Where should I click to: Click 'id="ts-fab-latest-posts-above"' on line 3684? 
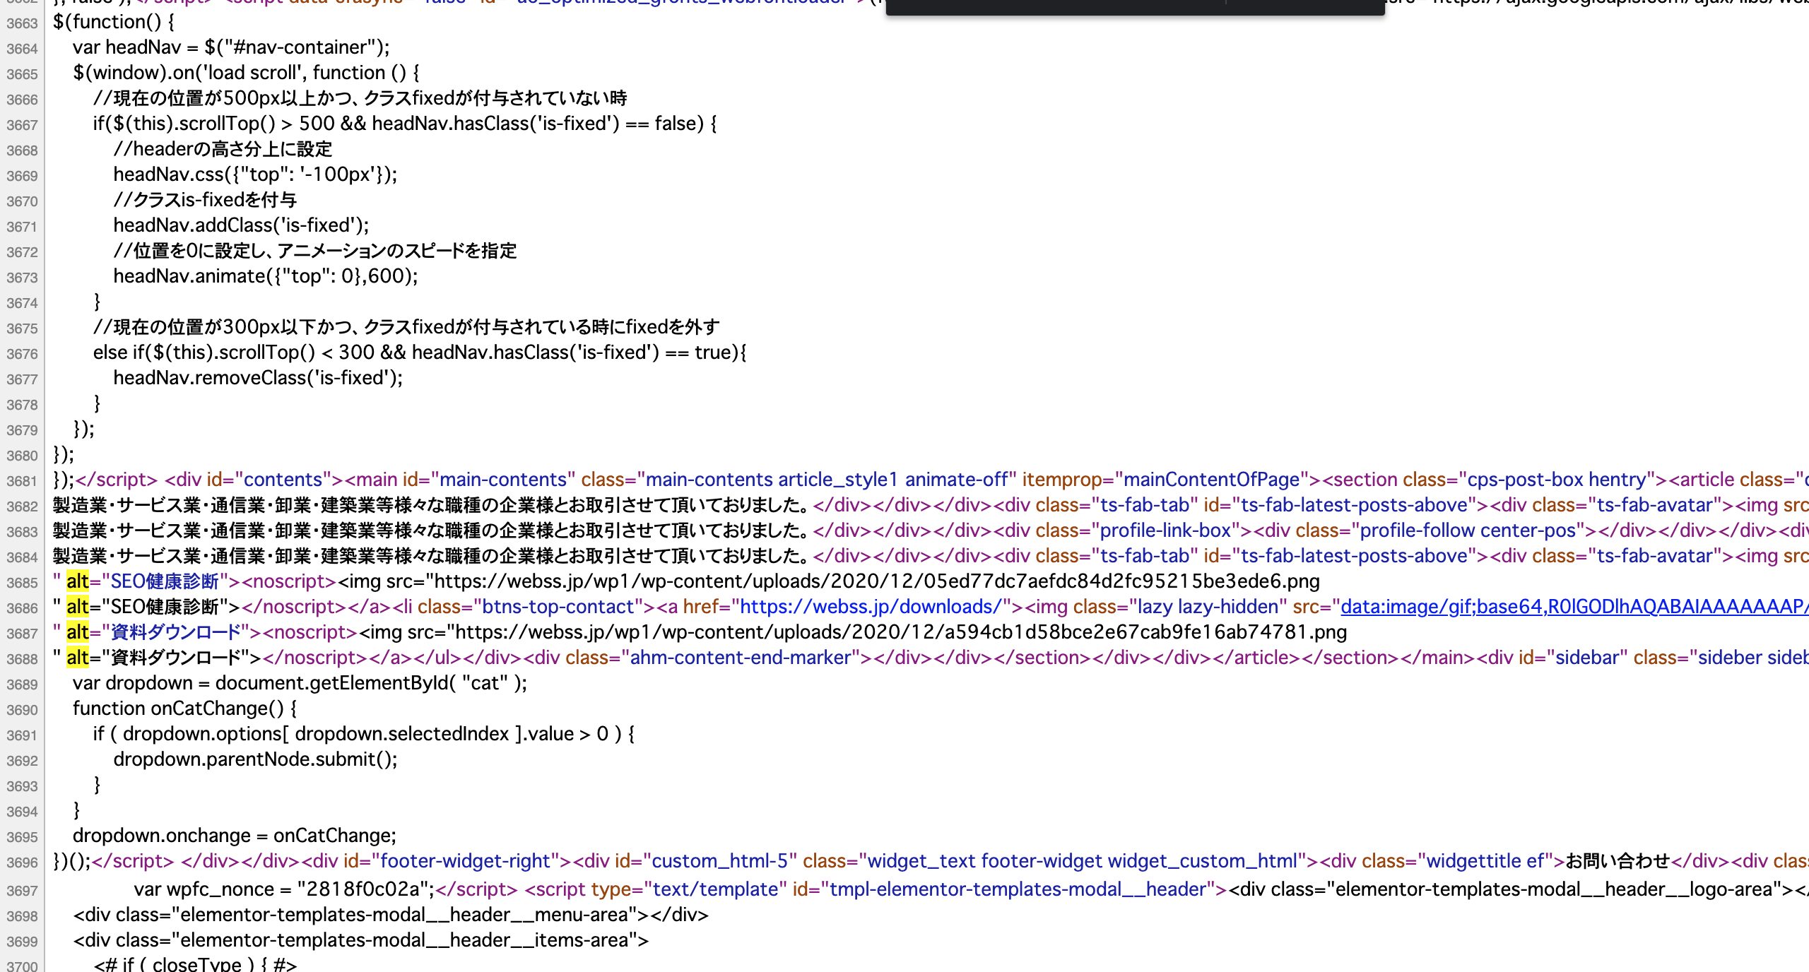(x=1340, y=556)
